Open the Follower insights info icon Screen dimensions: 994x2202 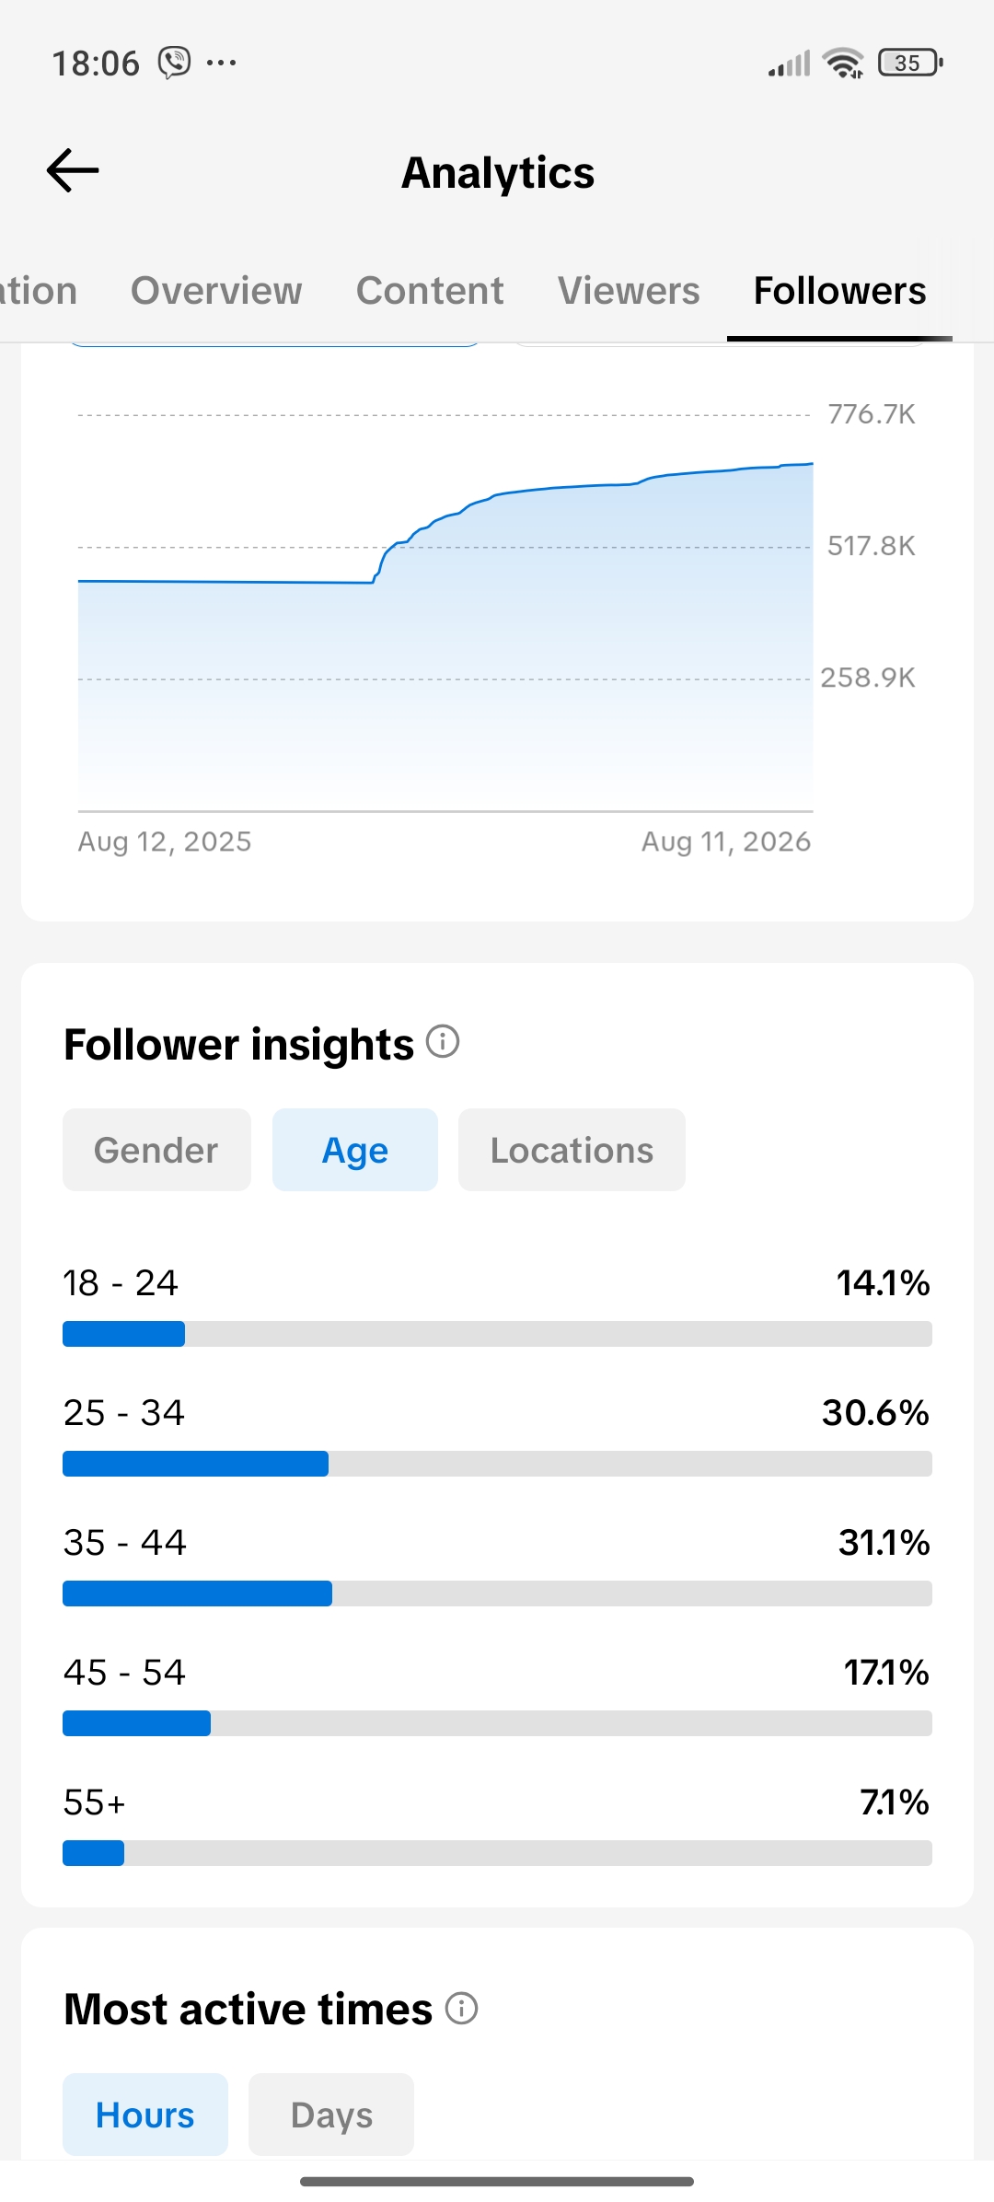[443, 1042]
